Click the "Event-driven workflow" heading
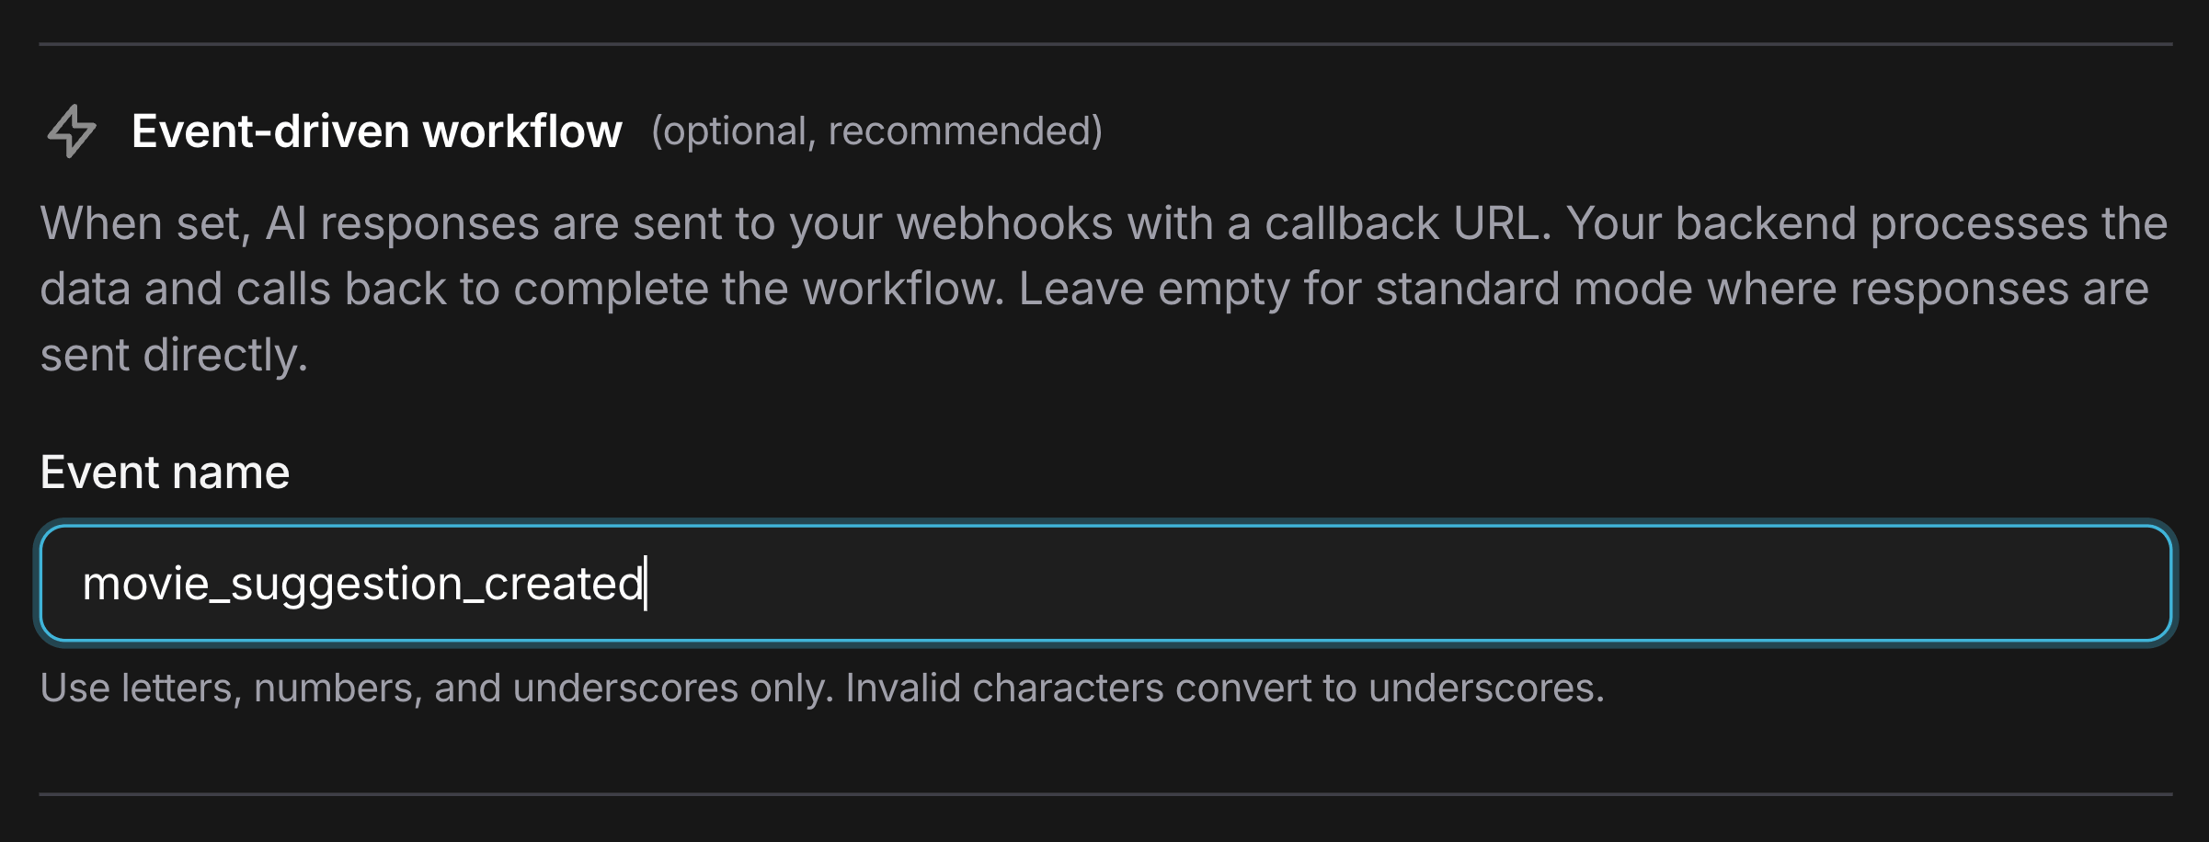Screen dimensions: 2209x842 (376, 131)
